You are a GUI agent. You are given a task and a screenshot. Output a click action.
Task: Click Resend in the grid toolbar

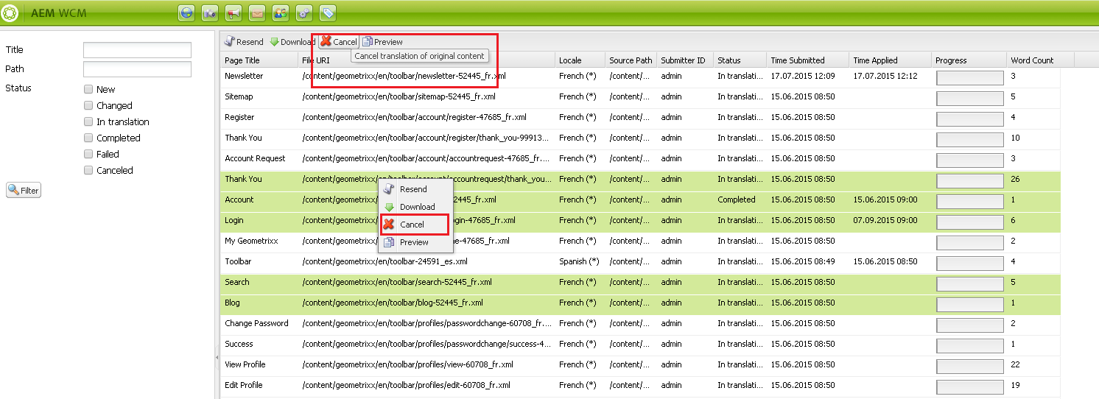click(244, 42)
